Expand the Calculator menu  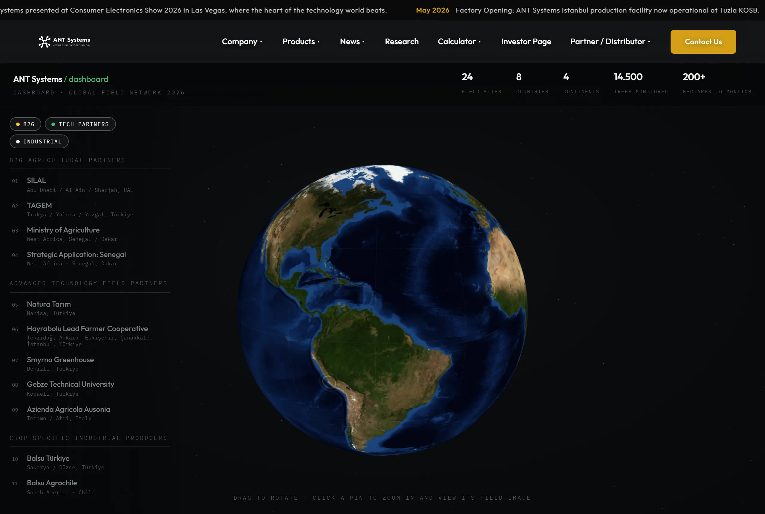coord(459,42)
